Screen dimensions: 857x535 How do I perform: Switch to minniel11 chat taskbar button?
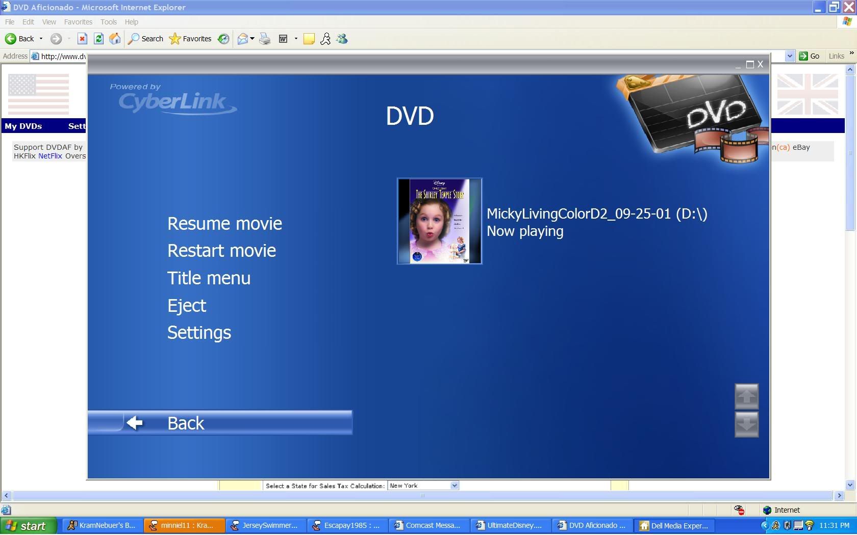tap(184, 525)
